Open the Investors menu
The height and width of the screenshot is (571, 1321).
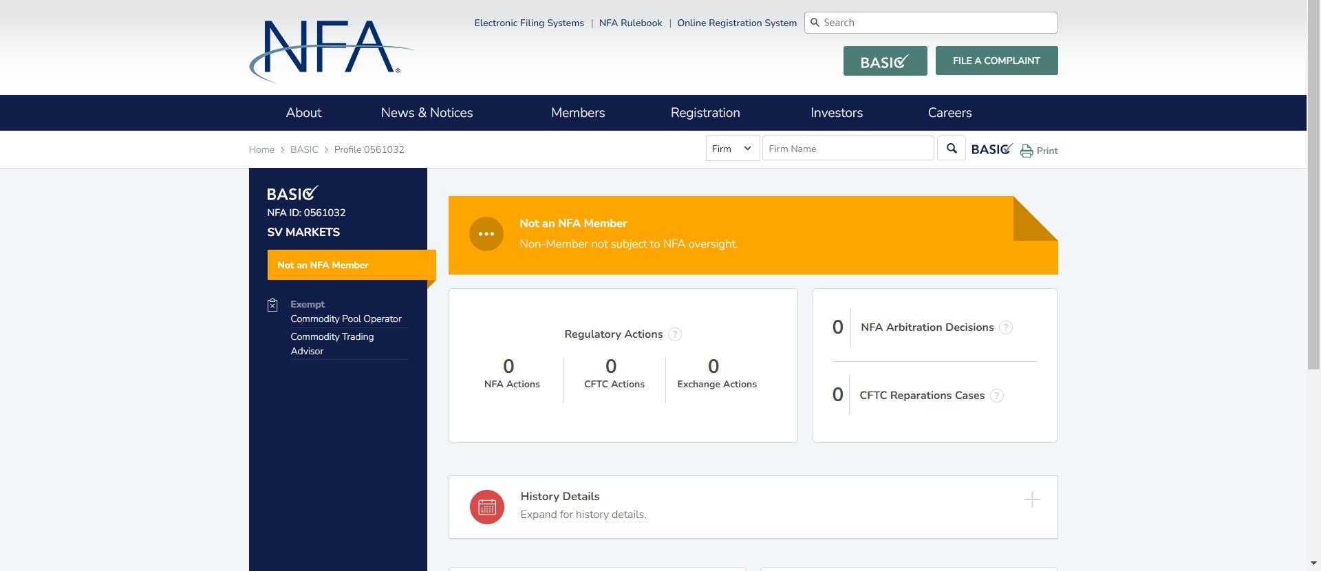(x=837, y=113)
